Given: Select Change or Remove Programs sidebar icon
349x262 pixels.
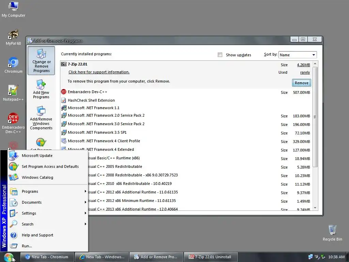Looking at the screenshot, I should point(41,61).
